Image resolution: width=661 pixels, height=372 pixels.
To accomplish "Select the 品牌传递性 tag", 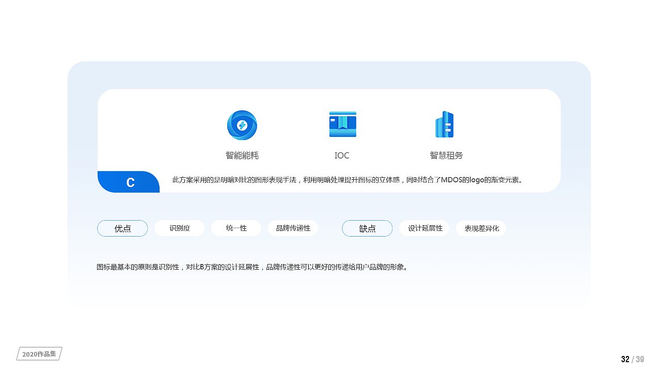I will (293, 228).
